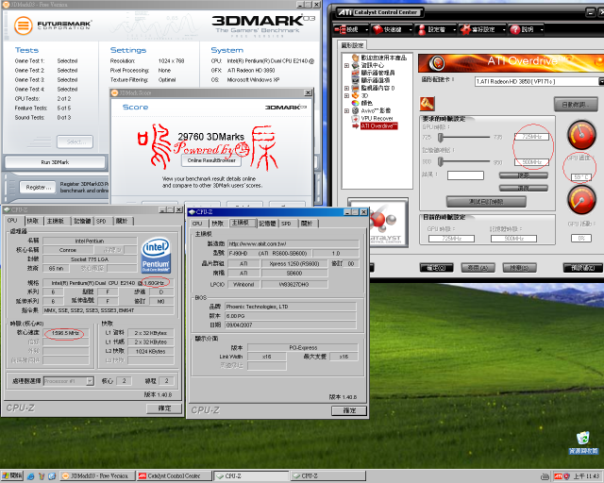The width and height of the screenshot is (604, 483).
Task: Click 確定 in the left CPU-Z window
Action: 164,408
